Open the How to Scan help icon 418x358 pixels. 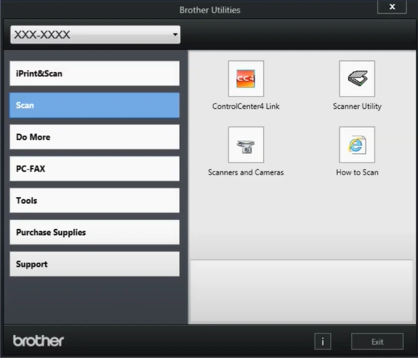click(x=357, y=145)
